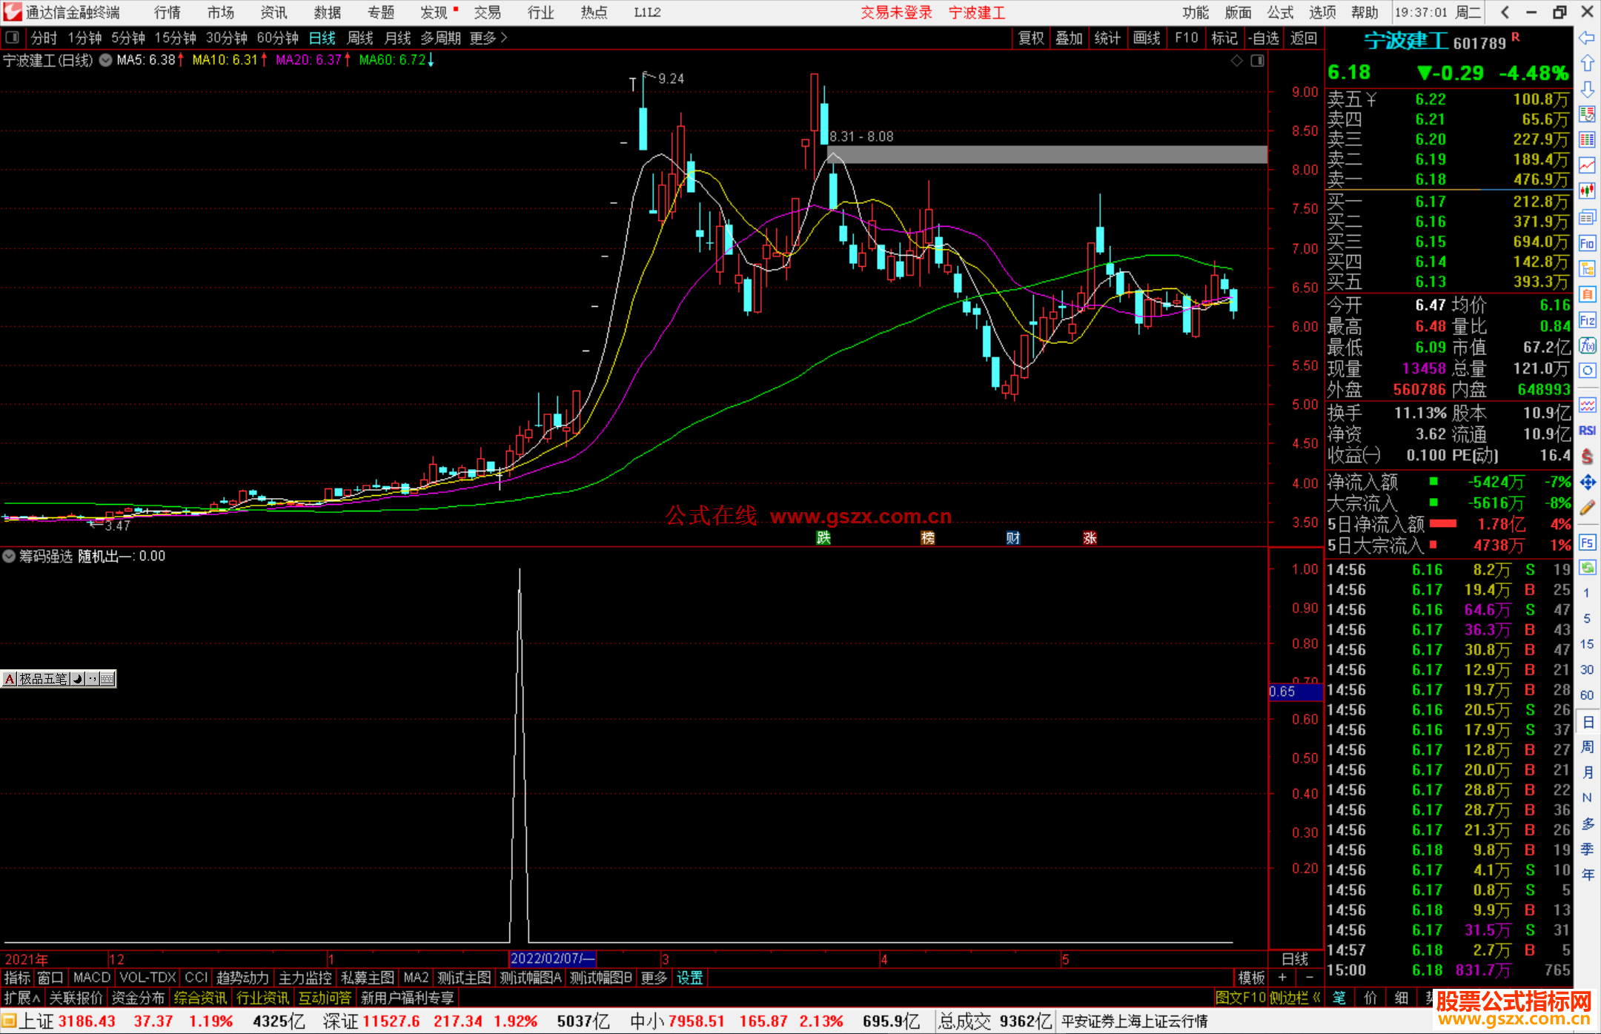1601x1034 pixels.
Task: Click the -自选 remove-from-watchlist button
Action: [x=1263, y=38]
